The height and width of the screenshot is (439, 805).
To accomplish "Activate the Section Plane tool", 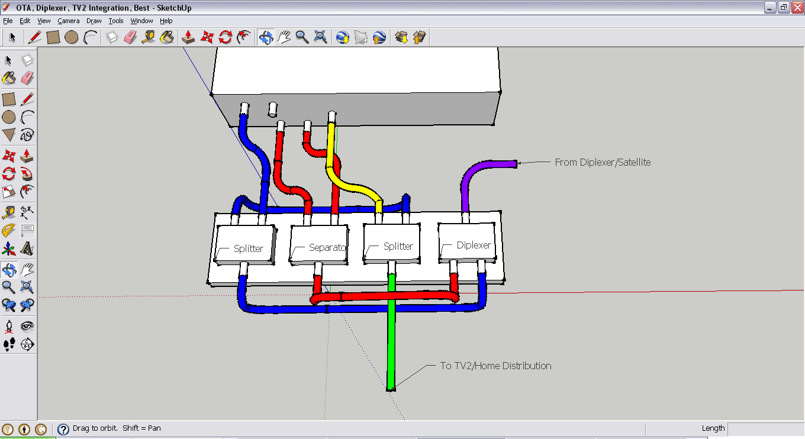I will [x=27, y=344].
